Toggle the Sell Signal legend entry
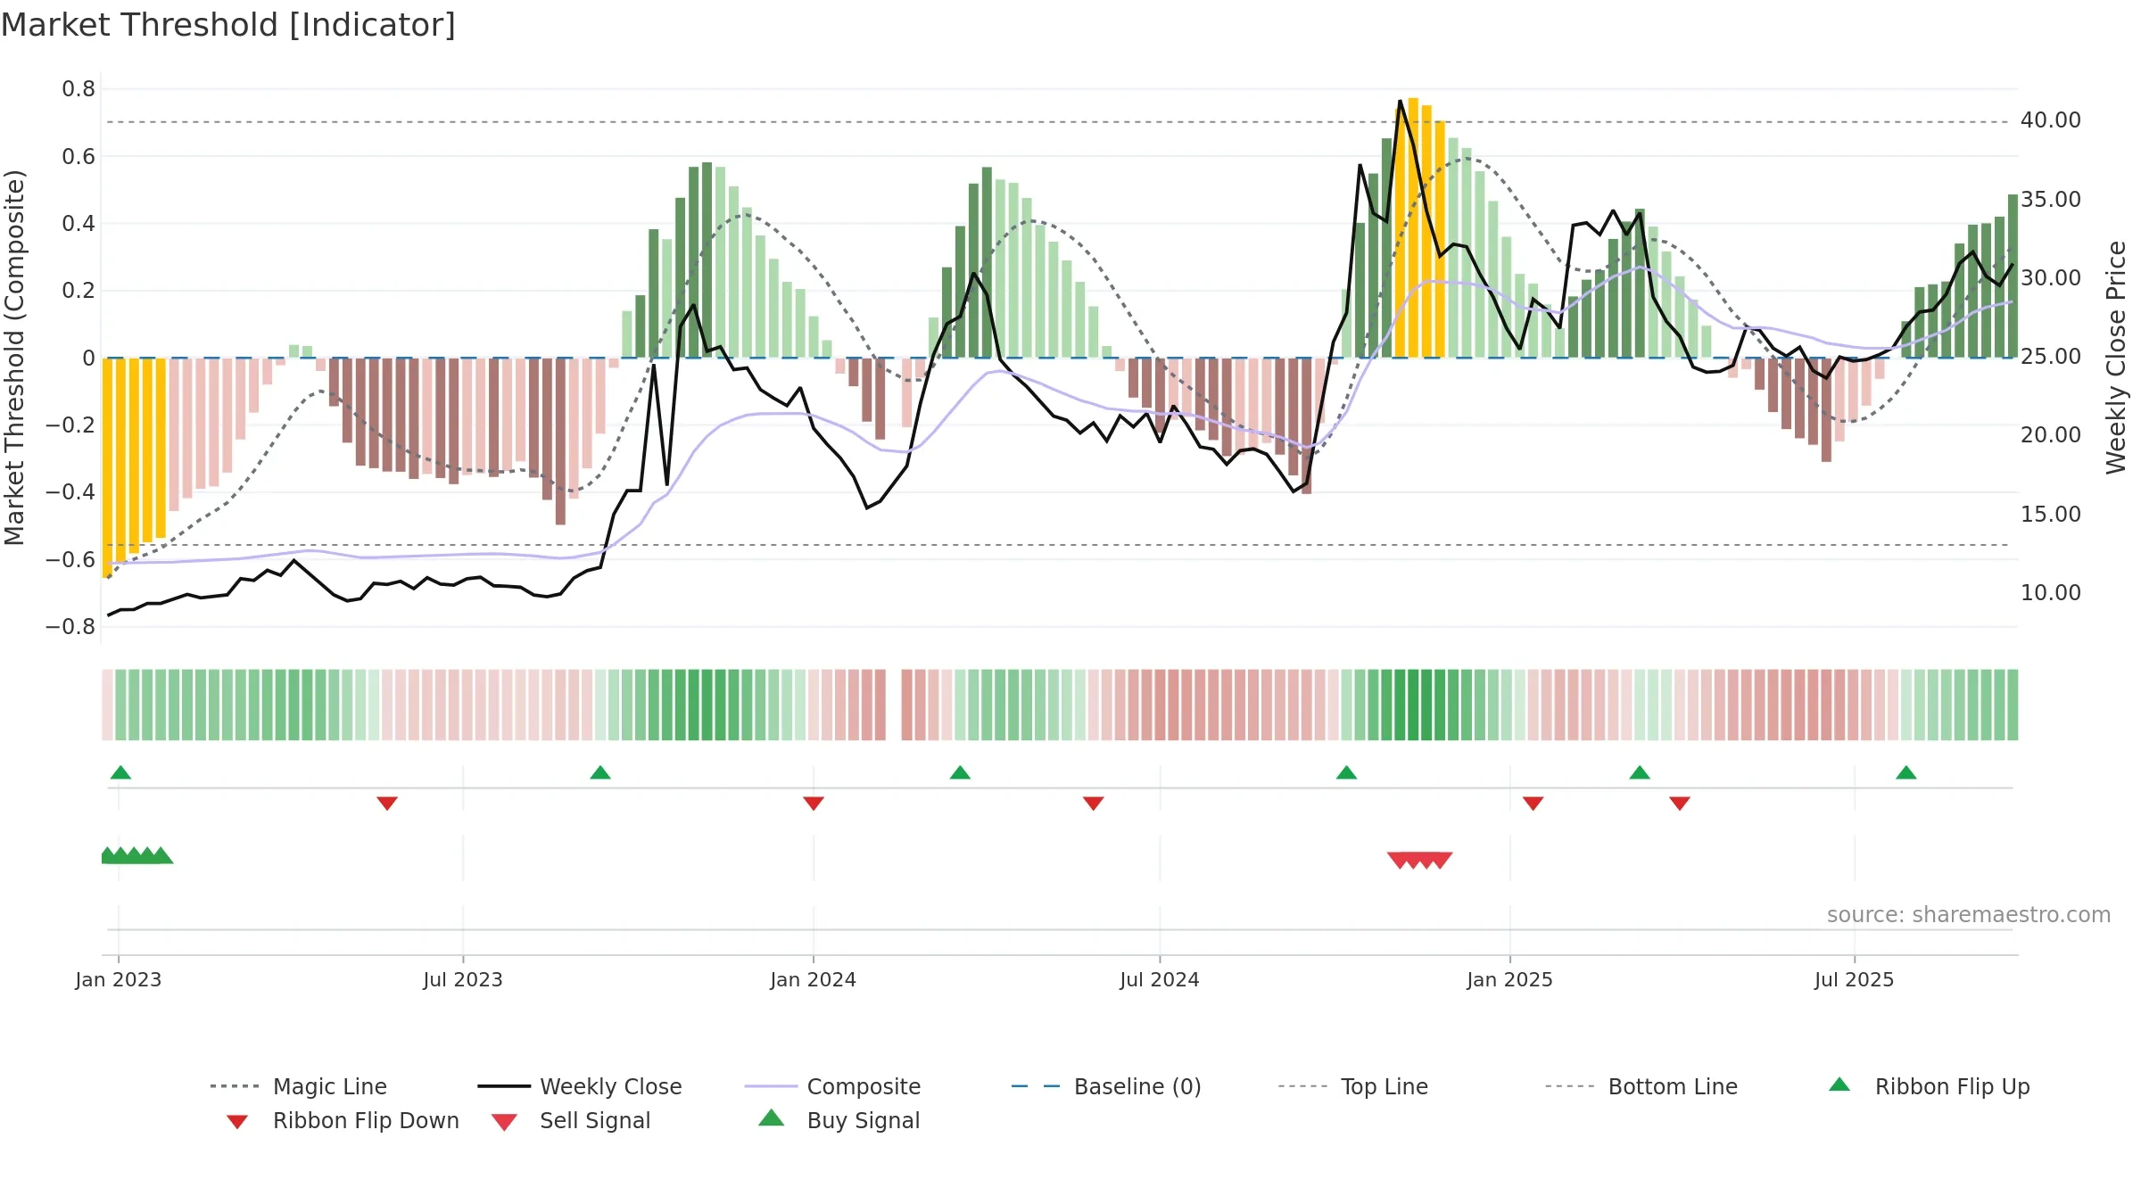This screenshot has height=1204, width=2141. (x=571, y=1120)
